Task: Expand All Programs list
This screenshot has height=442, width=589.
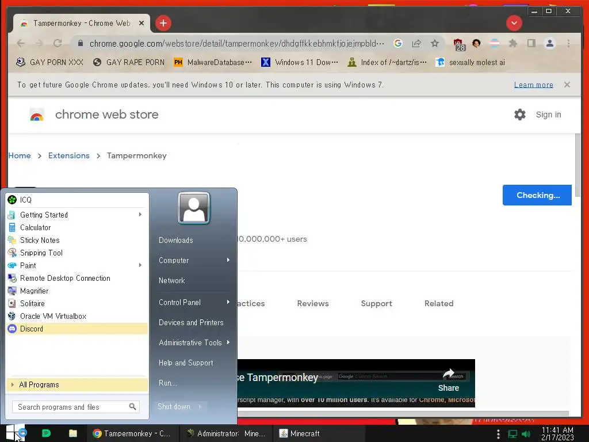Action: coord(77,384)
